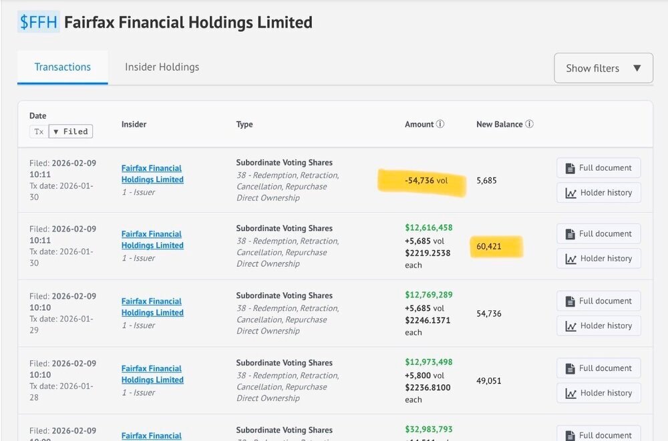Click the Amount info icon
This screenshot has width=668, height=441.
point(440,124)
